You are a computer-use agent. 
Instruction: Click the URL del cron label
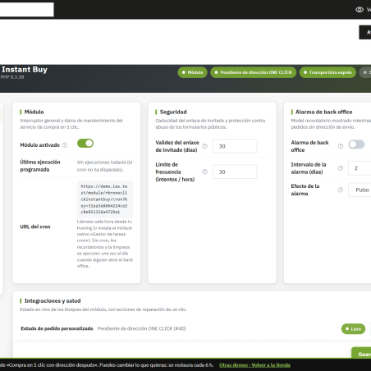click(x=35, y=227)
